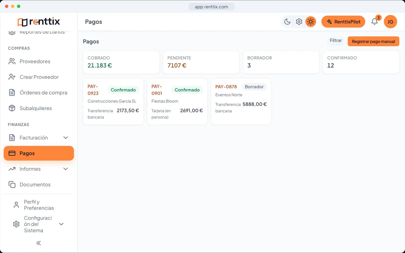
Task: Click Informes trending chart icon
Action: click(12, 169)
